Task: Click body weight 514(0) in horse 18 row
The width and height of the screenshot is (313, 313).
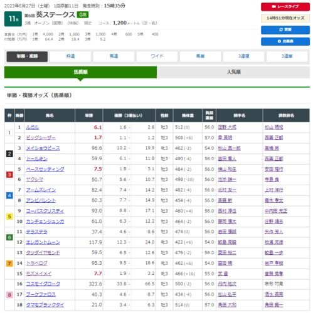Action: point(182,305)
